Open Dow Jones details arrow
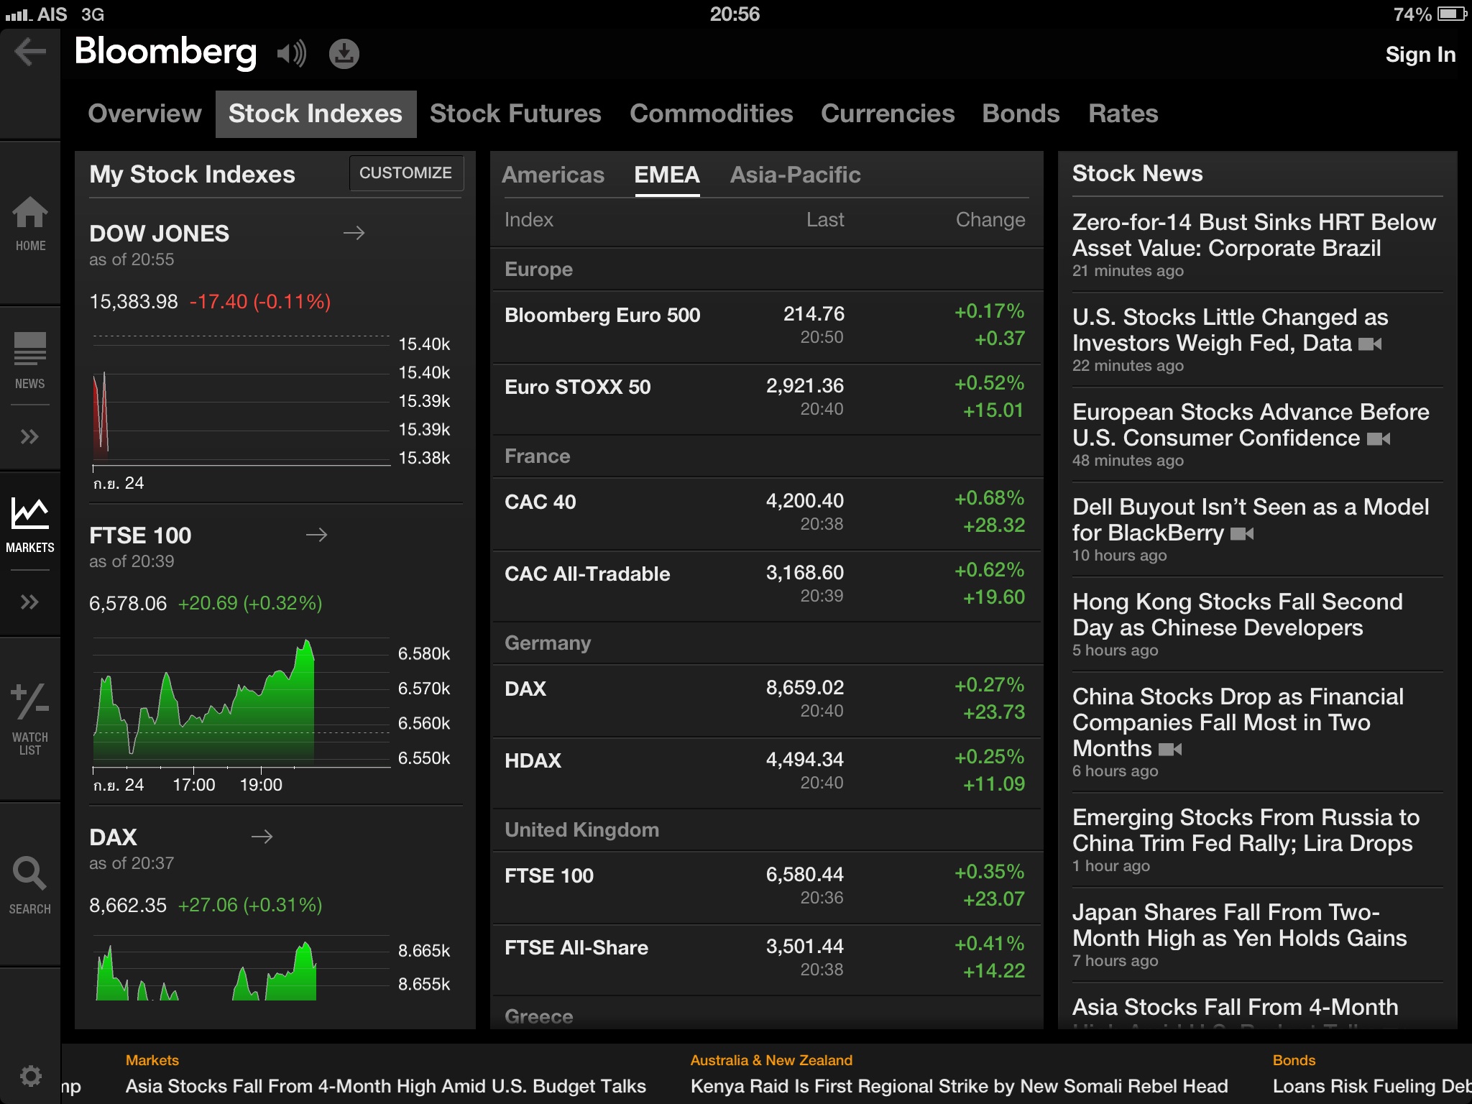 coord(354,233)
